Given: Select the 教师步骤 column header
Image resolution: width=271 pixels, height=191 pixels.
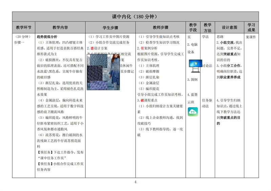Looking at the screenshot, I should [161, 27].
